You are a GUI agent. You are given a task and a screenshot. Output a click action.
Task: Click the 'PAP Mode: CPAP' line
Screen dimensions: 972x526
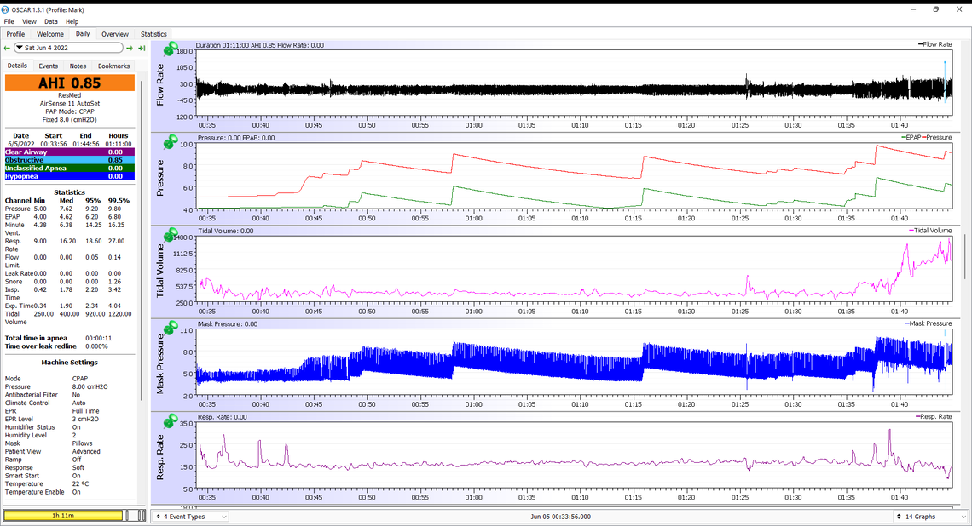(69, 112)
